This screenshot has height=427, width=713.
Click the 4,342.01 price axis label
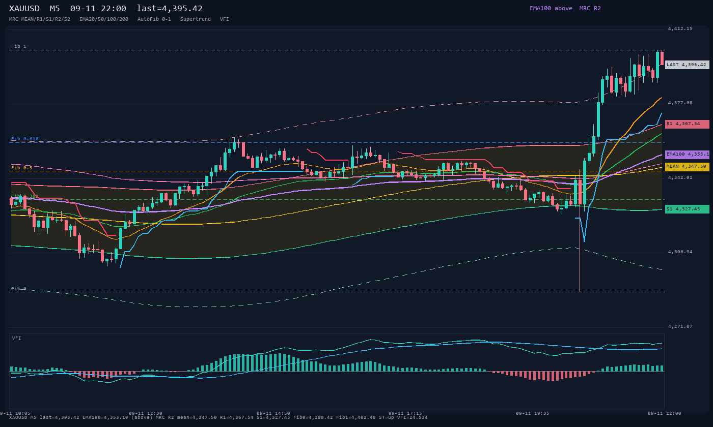coord(680,177)
